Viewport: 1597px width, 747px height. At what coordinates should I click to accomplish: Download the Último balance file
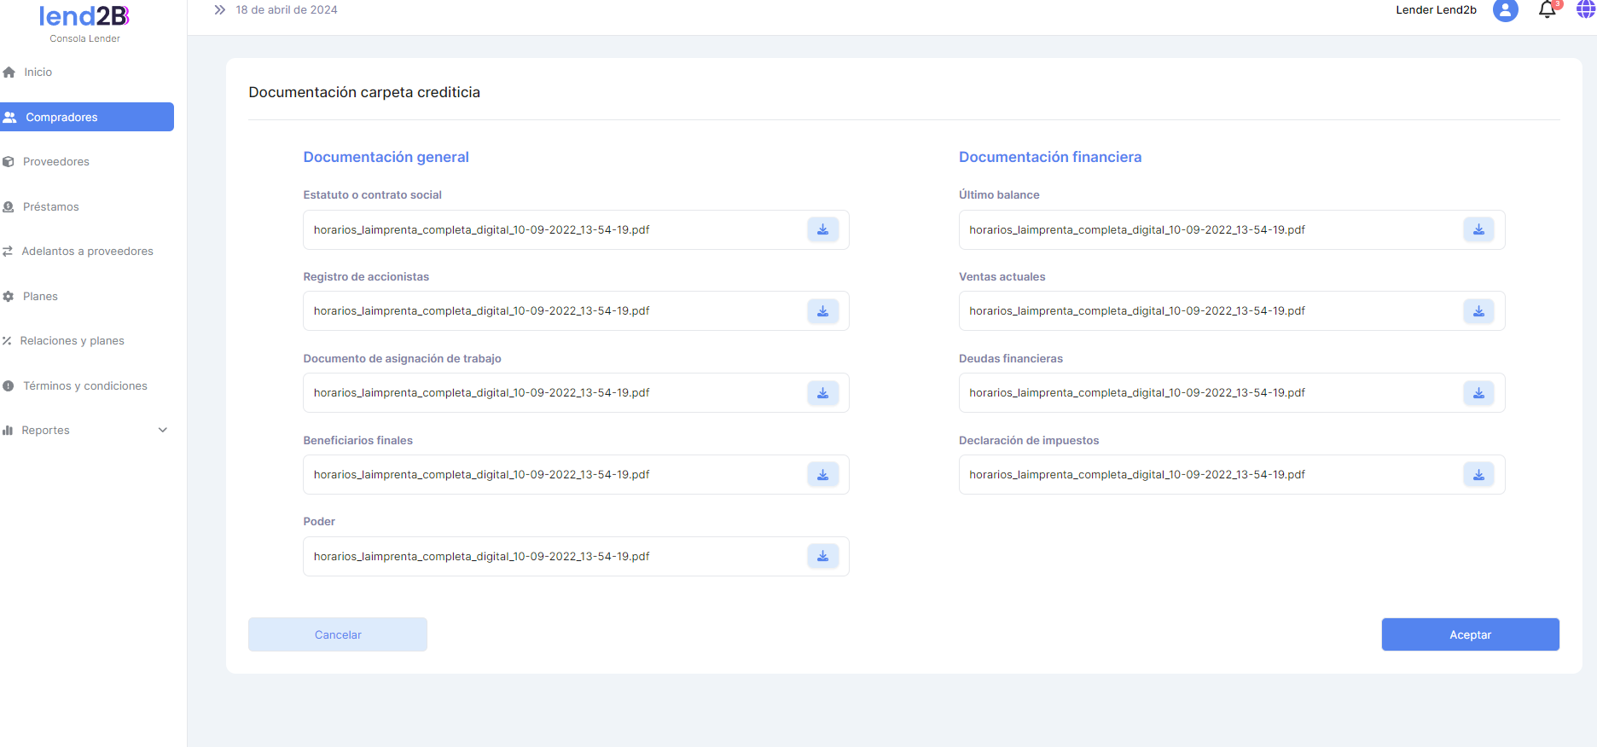tap(1478, 229)
